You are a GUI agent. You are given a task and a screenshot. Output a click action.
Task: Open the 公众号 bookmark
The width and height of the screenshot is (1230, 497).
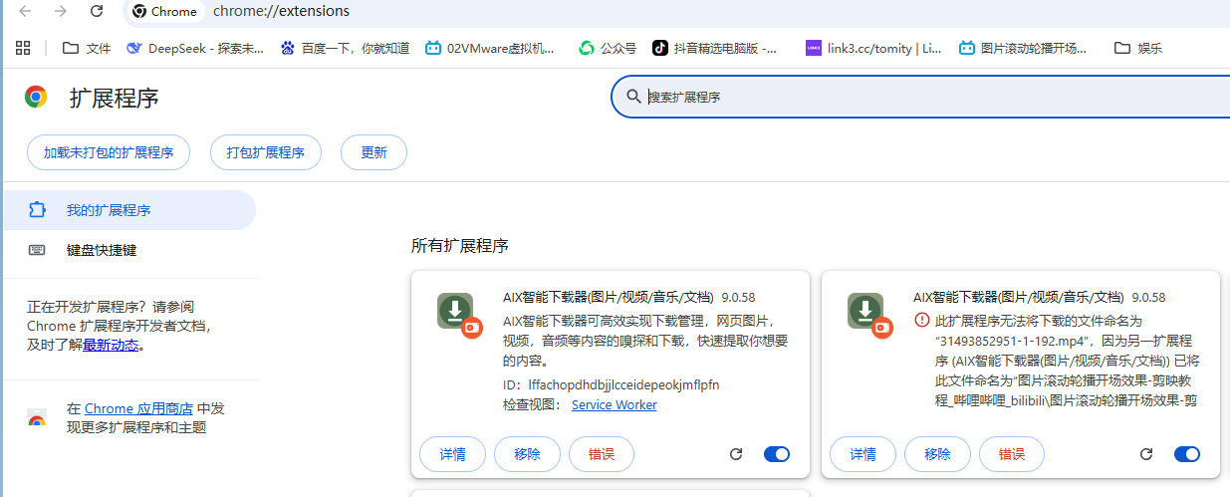(x=608, y=48)
